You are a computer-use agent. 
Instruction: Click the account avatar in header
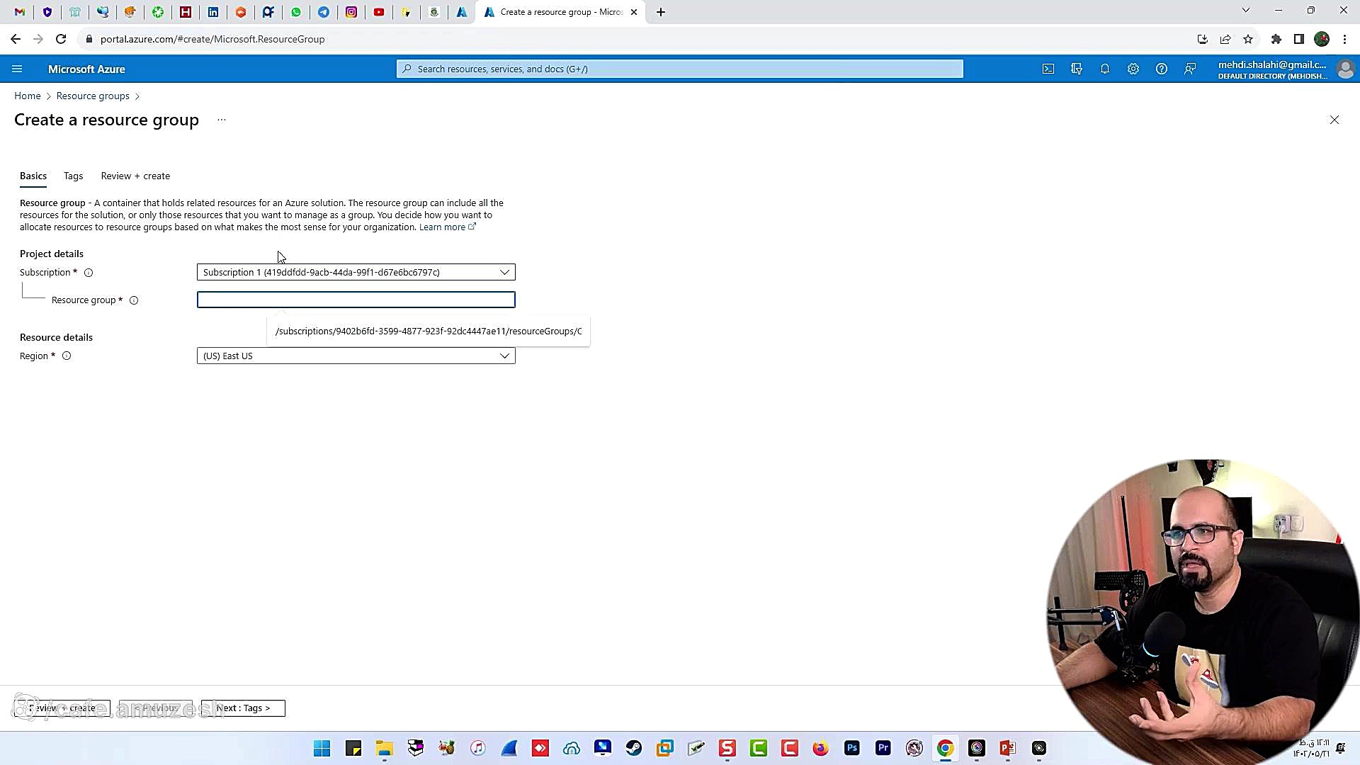point(1345,69)
